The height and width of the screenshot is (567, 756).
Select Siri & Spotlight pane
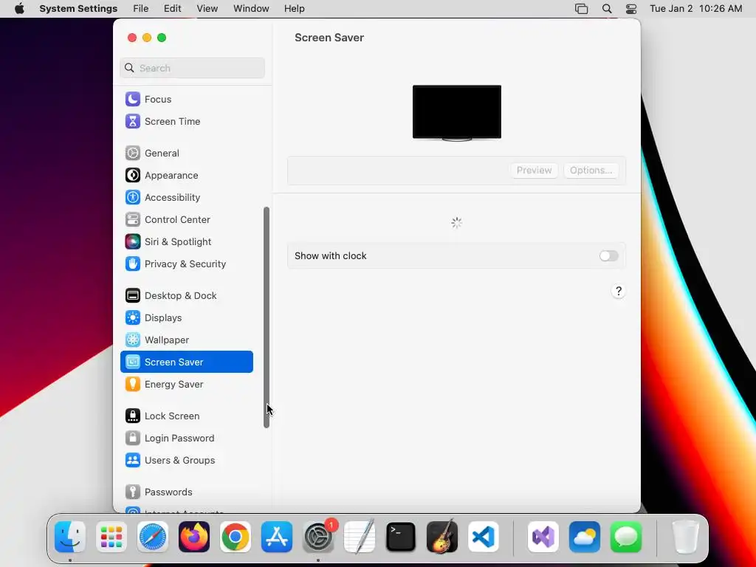pyautogui.click(x=187, y=241)
